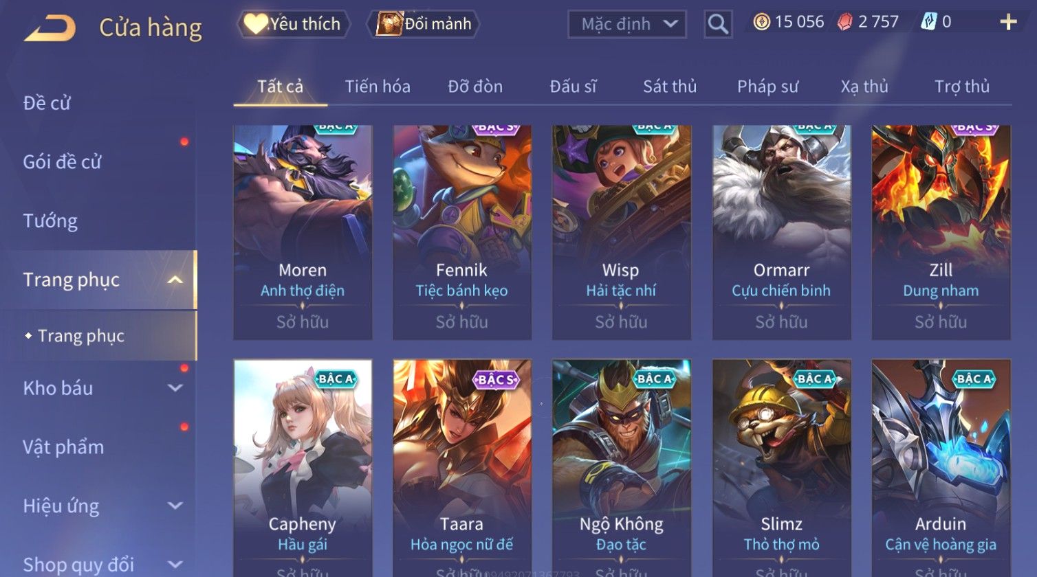Click the blue voucher ticket icon
Screen dimensions: 1037x577
coord(929,22)
